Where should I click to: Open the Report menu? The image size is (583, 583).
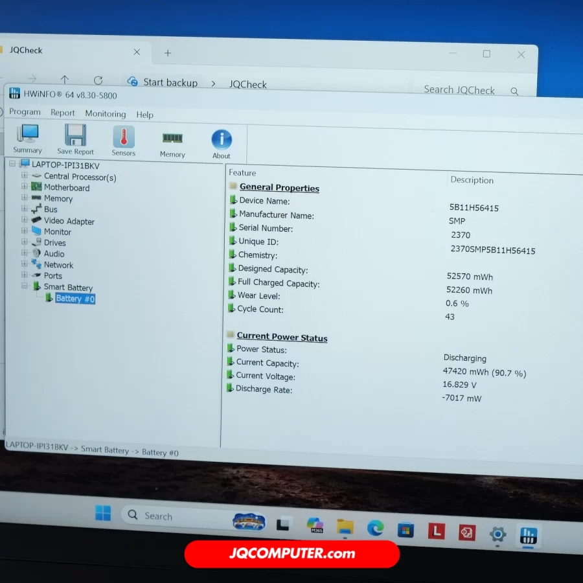pos(63,112)
